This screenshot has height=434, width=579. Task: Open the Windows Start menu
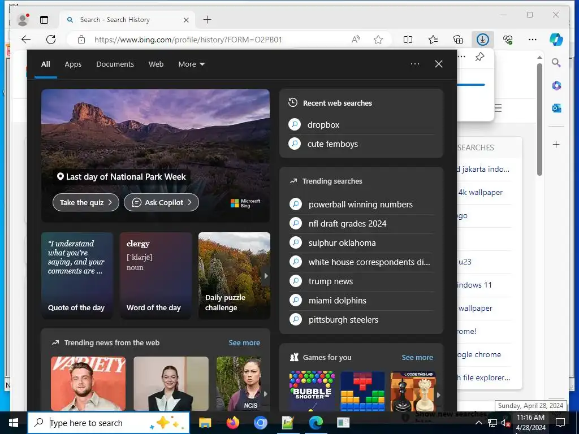[14, 423]
